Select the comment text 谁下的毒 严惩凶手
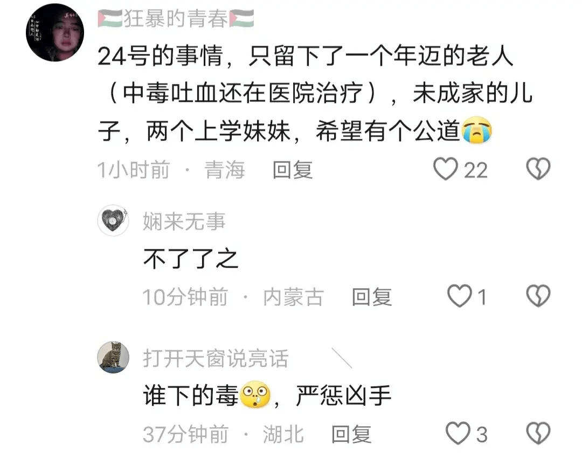 point(267,395)
